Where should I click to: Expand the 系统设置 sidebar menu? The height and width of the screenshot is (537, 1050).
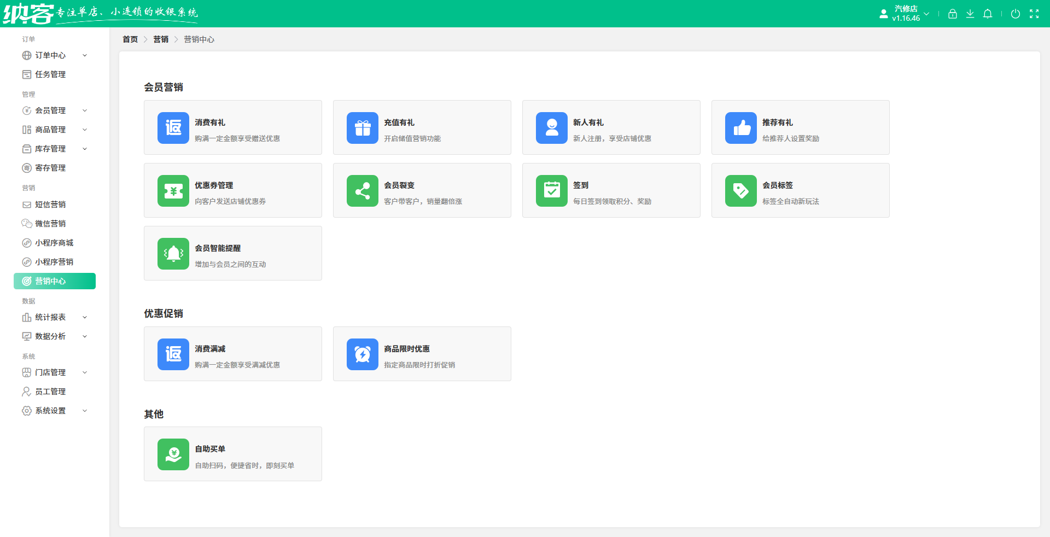[55, 411]
